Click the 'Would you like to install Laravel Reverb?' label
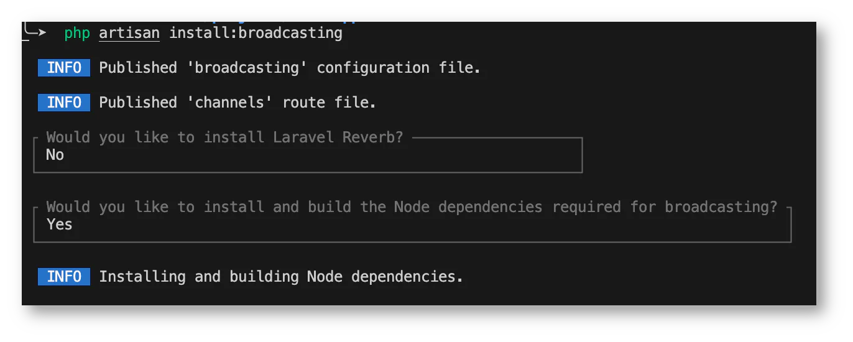853x342 pixels. point(224,137)
